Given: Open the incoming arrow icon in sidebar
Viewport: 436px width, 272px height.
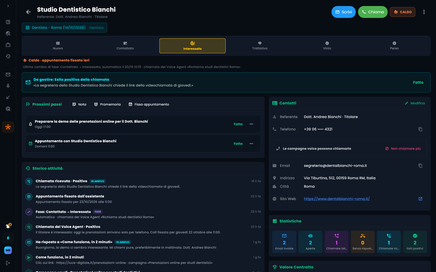Looking at the screenshot, I should 8,97.
